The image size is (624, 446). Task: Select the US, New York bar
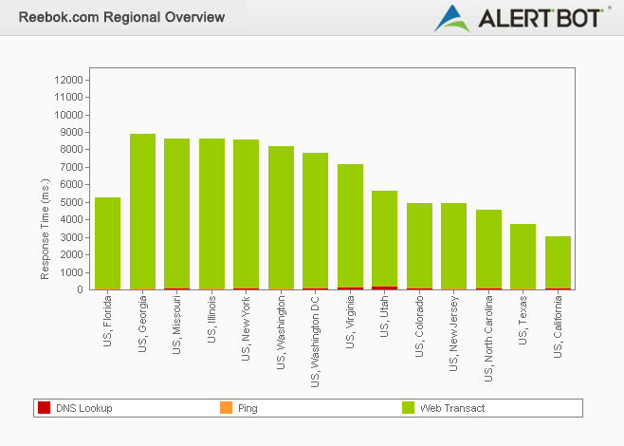(x=247, y=214)
